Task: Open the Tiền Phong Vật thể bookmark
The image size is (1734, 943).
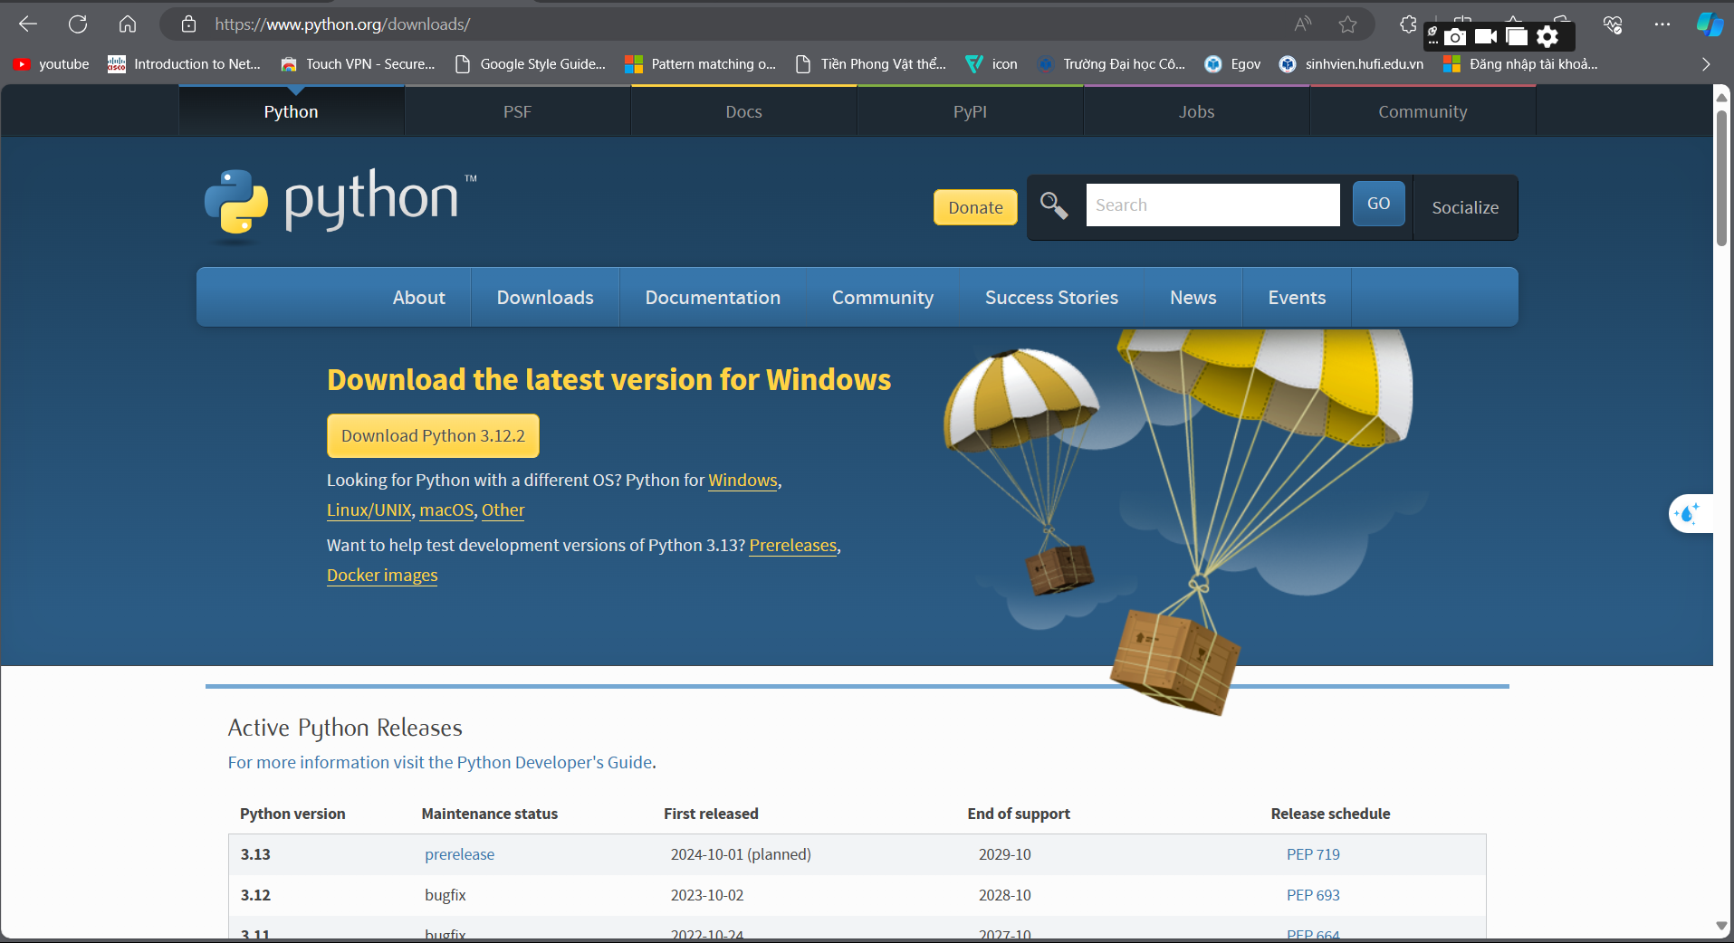Action: pos(871,64)
